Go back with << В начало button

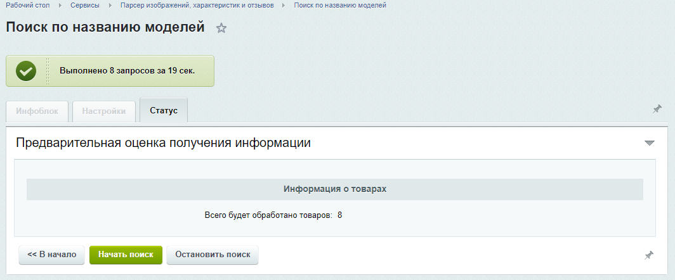pos(51,255)
